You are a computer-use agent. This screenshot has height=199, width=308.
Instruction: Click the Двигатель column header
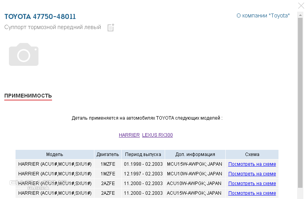tap(108, 154)
